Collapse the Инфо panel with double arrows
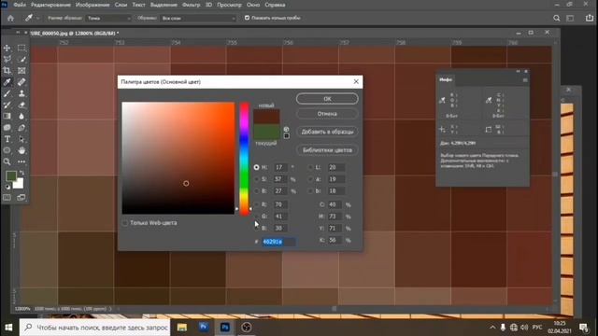The image size is (598, 336). click(518, 71)
